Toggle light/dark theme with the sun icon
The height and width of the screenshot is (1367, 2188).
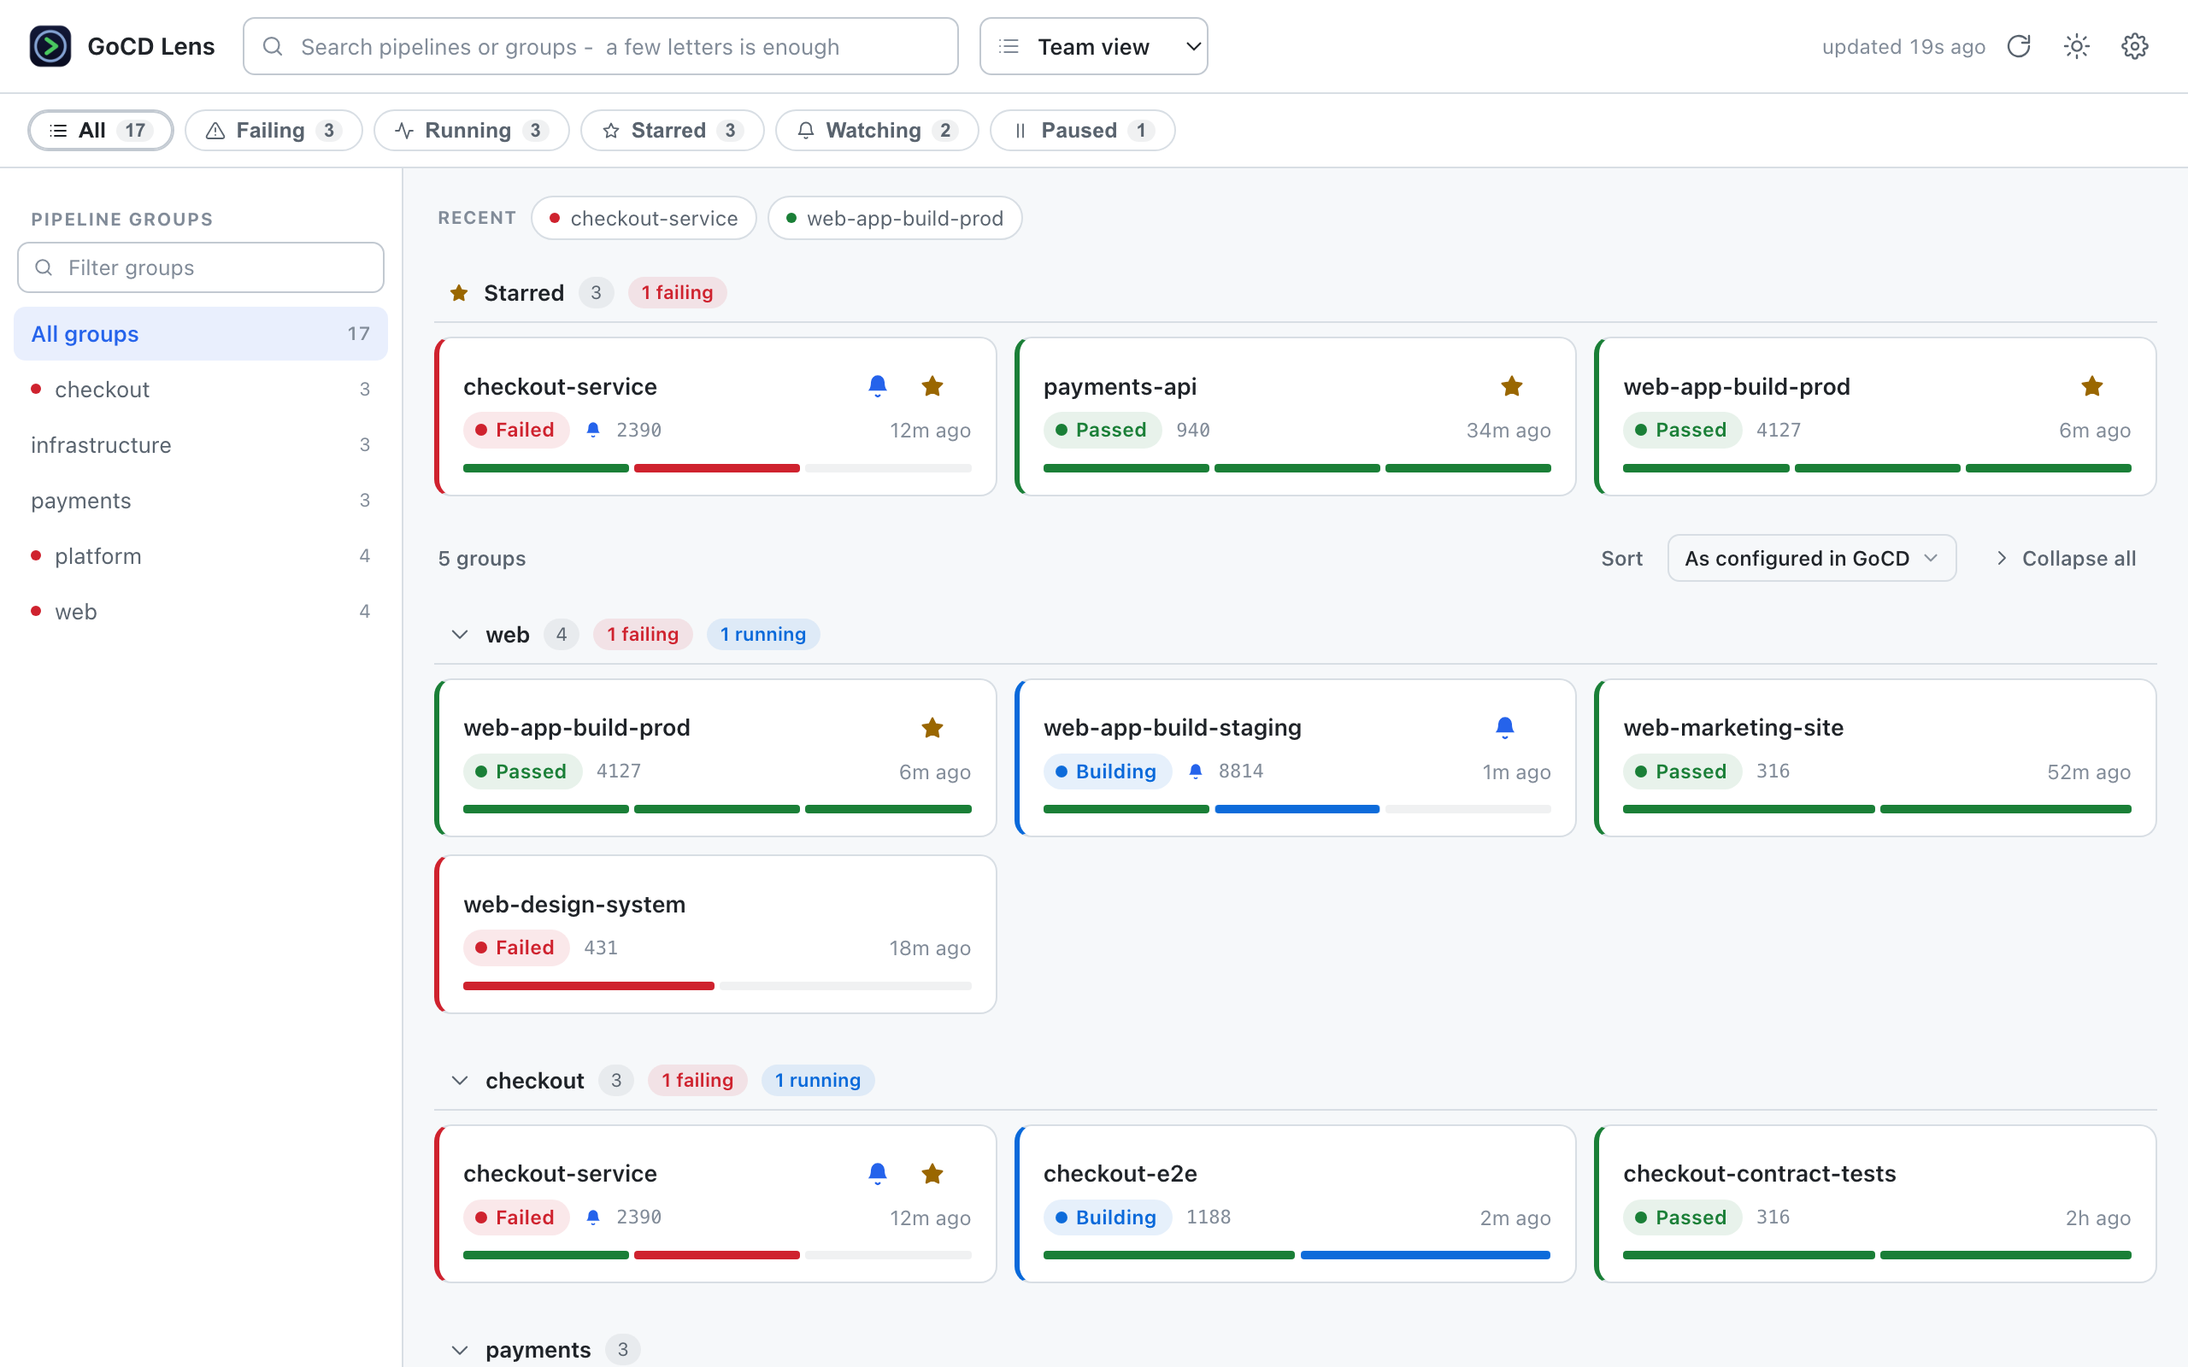click(x=2077, y=46)
